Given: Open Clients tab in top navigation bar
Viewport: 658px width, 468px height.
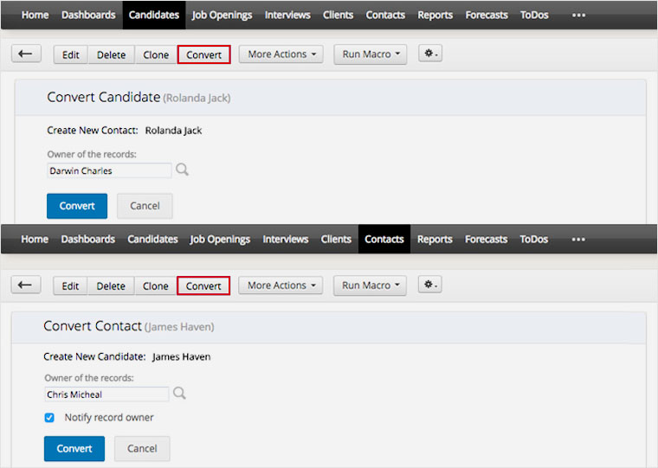Looking at the screenshot, I should 339,15.
